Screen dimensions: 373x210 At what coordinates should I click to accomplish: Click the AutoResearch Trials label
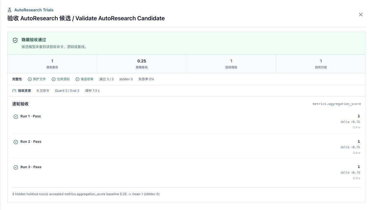(34, 10)
